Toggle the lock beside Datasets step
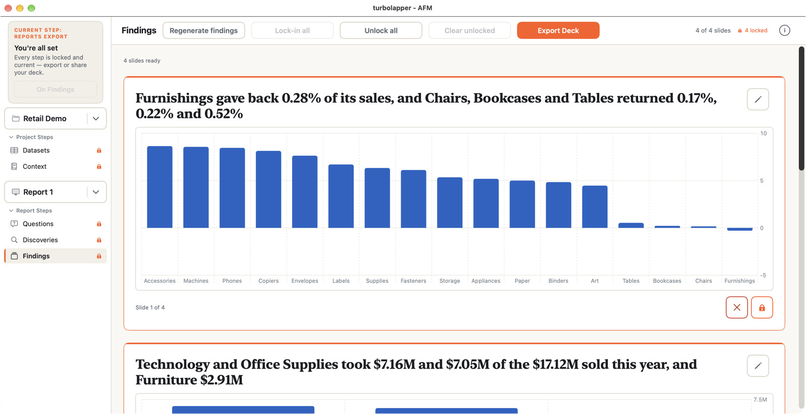 pyautogui.click(x=99, y=150)
